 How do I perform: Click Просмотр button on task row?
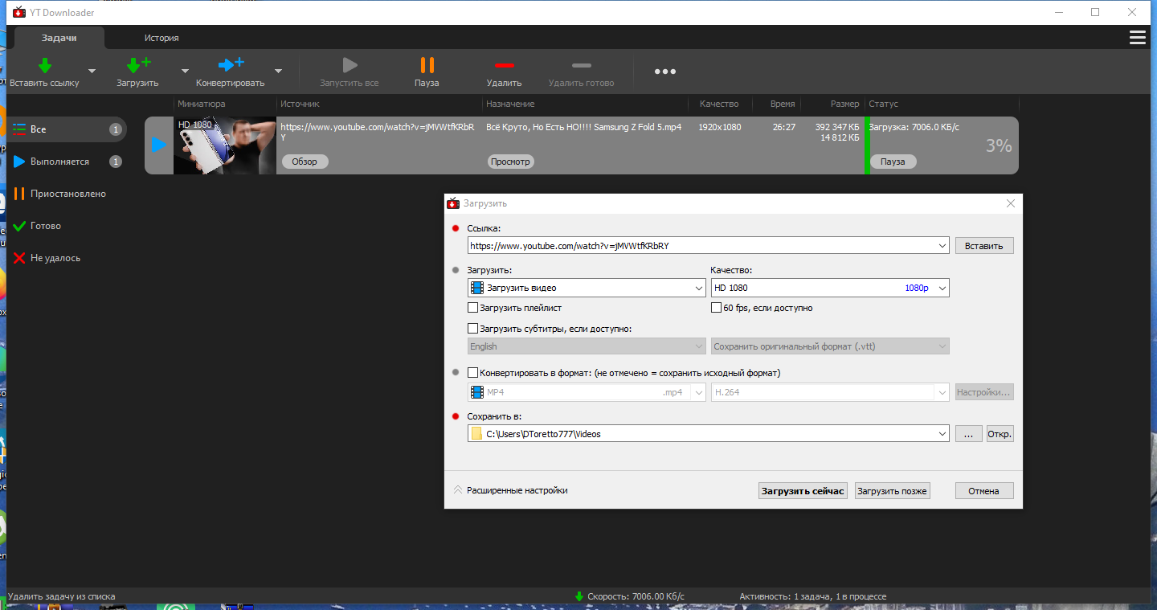point(511,162)
